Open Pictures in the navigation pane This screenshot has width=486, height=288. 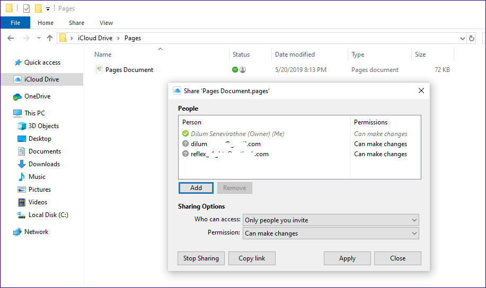(40, 190)
